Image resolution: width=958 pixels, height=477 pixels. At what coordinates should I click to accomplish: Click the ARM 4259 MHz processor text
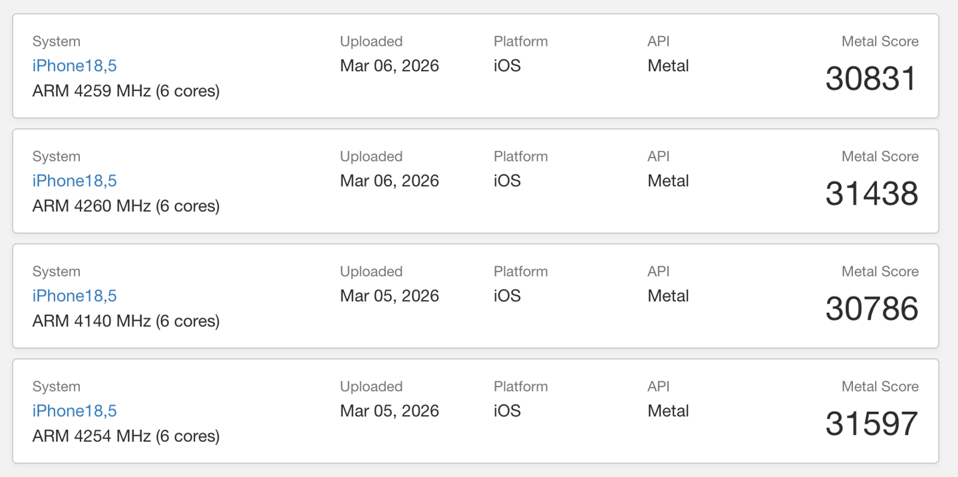(126, 91)
